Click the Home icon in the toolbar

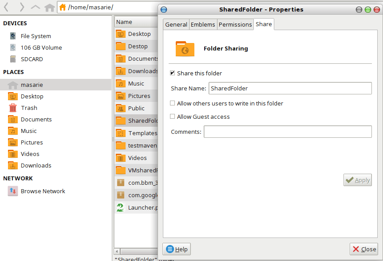[49, 7]
